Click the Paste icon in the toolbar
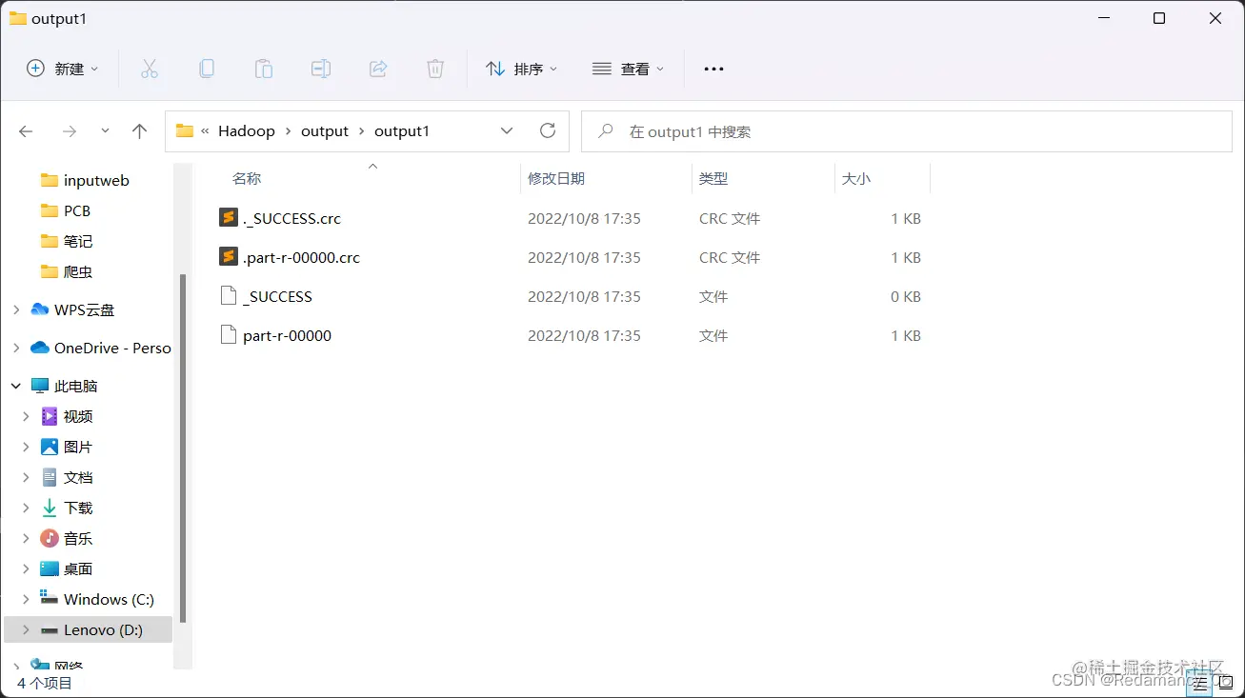Screen dimensions: 1245x698 (x=263, y=68)
